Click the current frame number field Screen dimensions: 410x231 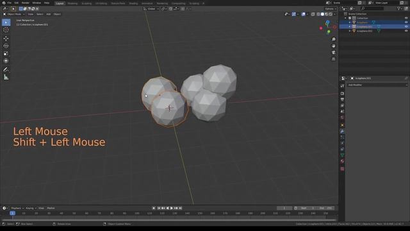(x=284, y=208)
